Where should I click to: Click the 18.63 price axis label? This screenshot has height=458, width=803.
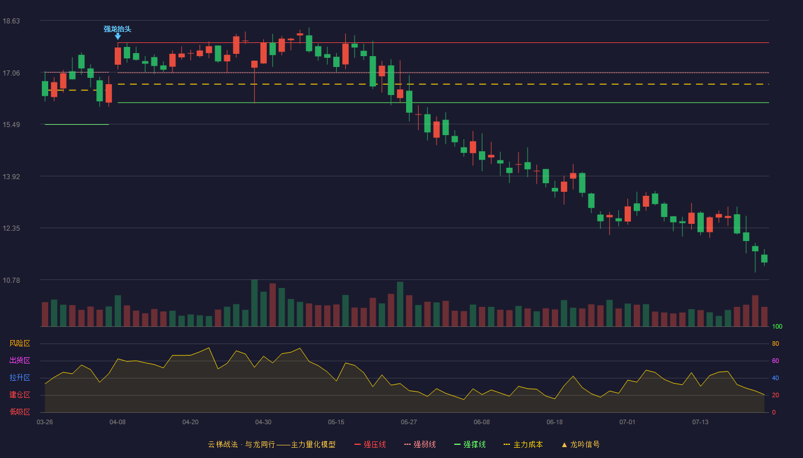[x=11, y=21]
